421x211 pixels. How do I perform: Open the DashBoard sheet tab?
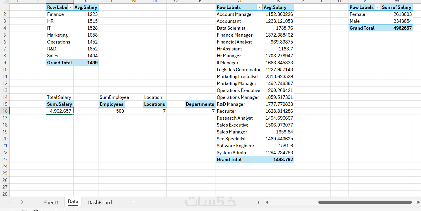(100, 202)
